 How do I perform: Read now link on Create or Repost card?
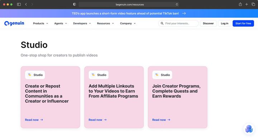[x=34, y=120]
